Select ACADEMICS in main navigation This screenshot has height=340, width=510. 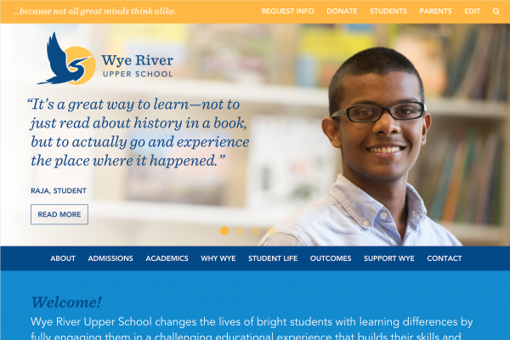click(167, 258)
